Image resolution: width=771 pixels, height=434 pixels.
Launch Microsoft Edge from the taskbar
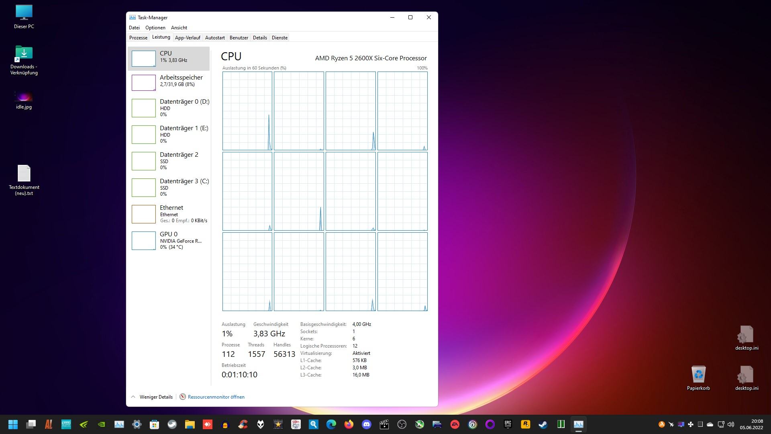[331, 424]
